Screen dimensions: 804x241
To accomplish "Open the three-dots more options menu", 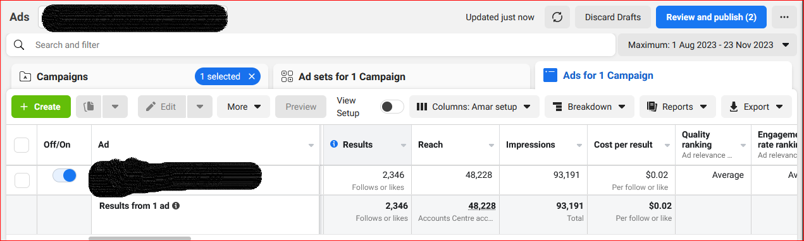I will pos(784,17).
